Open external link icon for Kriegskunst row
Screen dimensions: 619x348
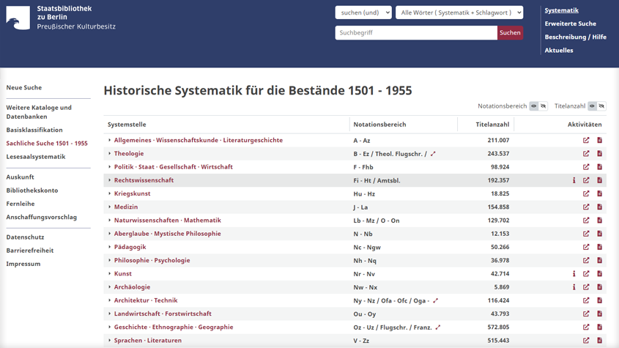coord(586,193)
